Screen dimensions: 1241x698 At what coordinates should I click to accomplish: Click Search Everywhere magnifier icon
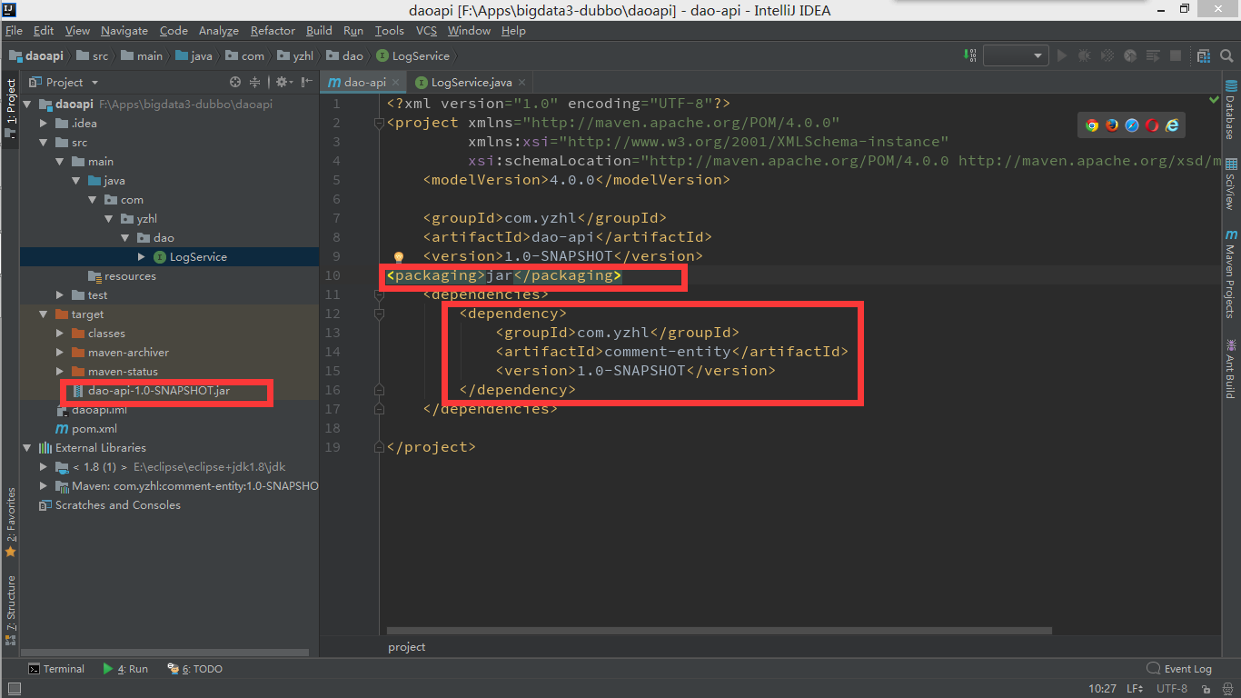(x=1226, y=55)
